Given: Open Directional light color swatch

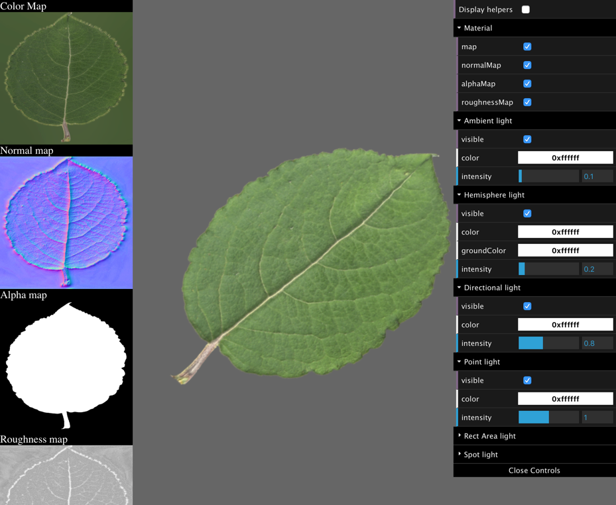Looking at the screenshot, I should point(566,324).
